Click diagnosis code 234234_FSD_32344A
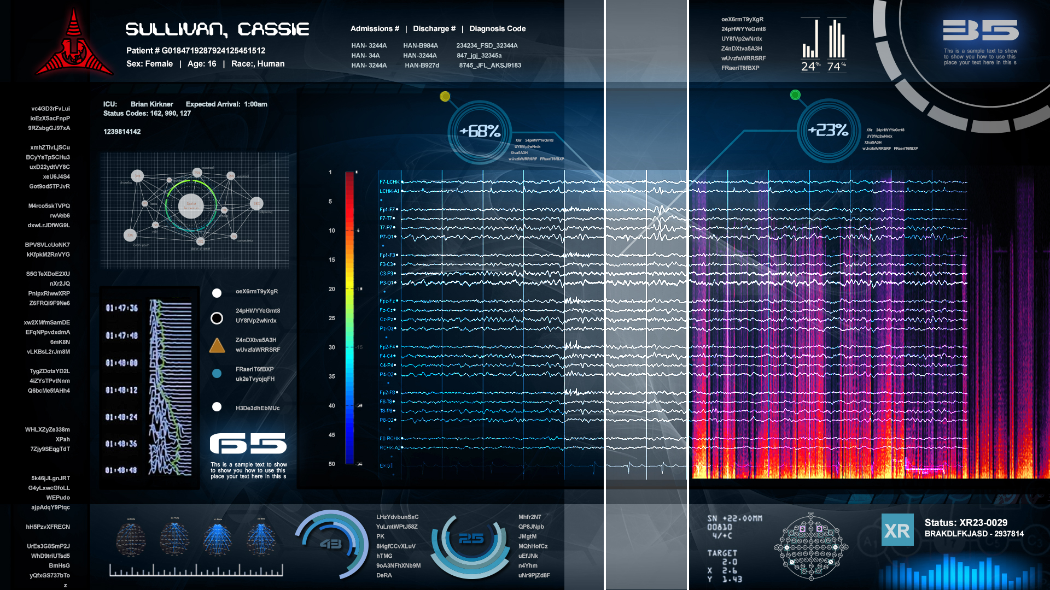This screenshot has height=590, width=1050. (487, 46)
